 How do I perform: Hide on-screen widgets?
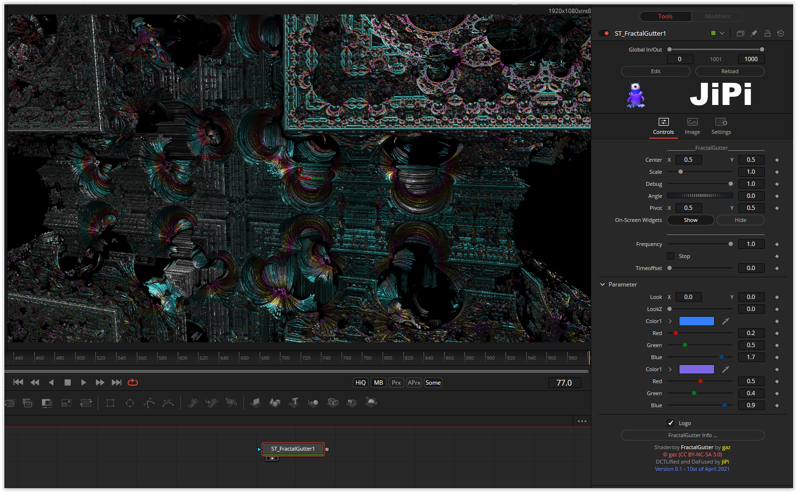pyautogui.click(x=741, y=220)
